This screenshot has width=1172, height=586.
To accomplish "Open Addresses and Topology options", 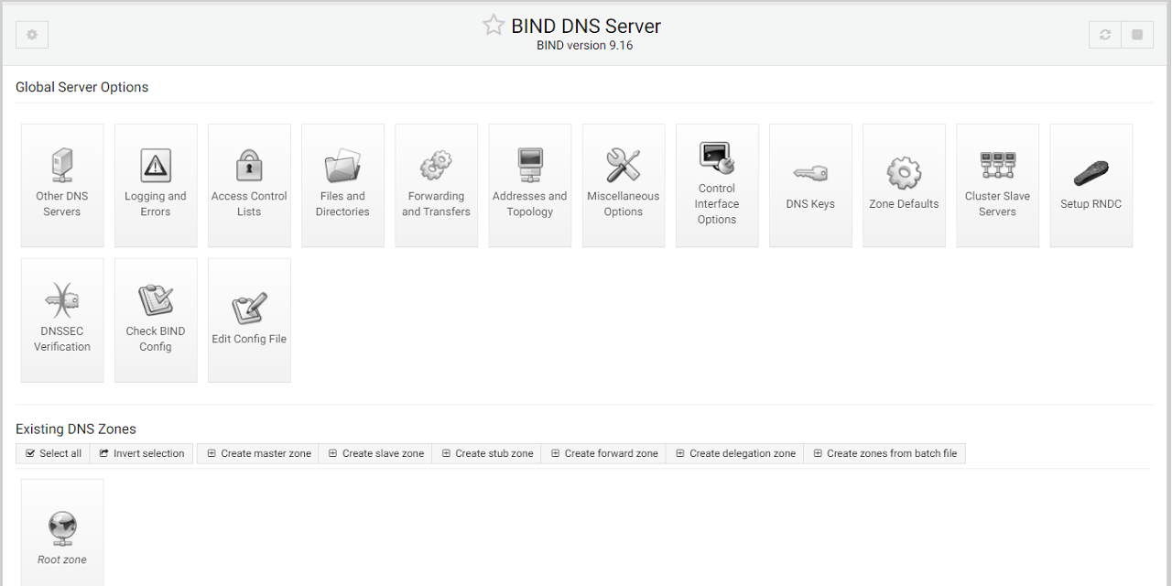I will [529, 186].
